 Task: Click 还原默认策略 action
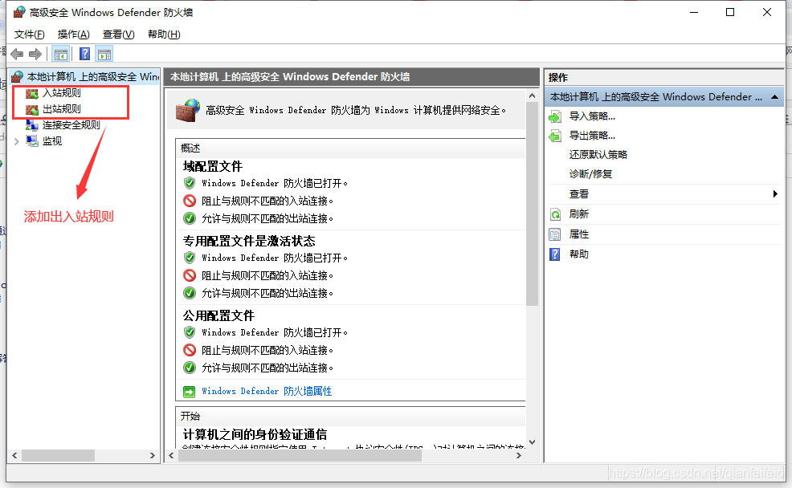click(598, 154)
